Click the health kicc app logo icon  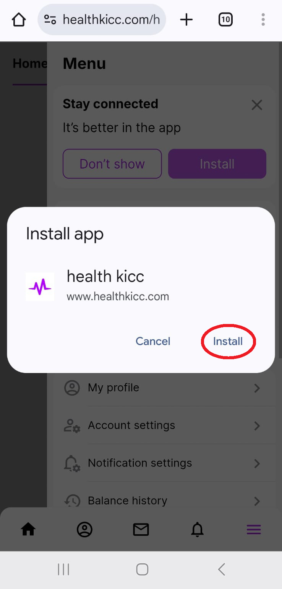coord(40,286)
